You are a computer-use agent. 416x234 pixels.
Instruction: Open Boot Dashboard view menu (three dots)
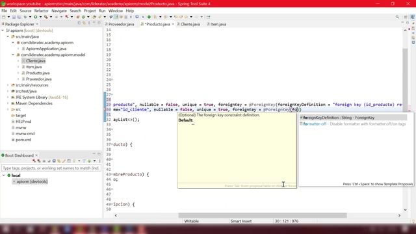pyautogui.click(x=99, y=161)
